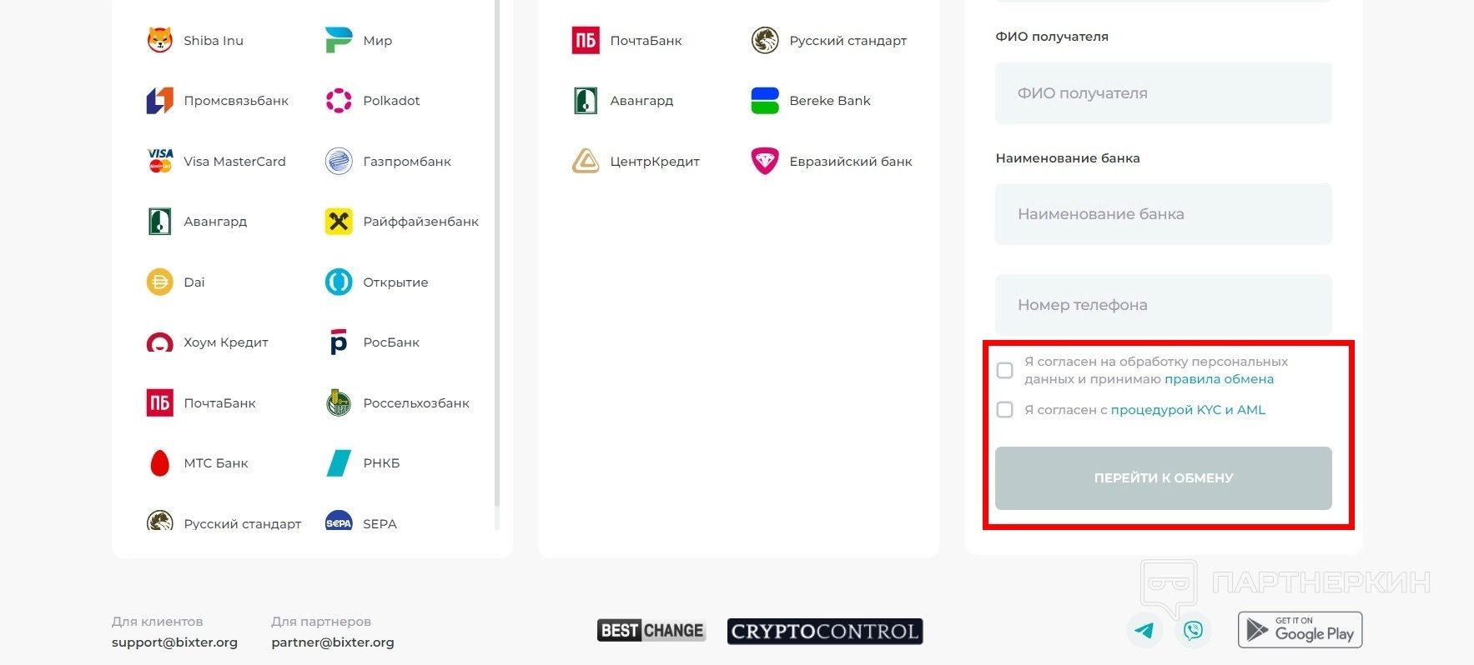Select the Shiba Inu coin icon
The width and height of the screenshot is (1474, 665).
coord(159,40)
